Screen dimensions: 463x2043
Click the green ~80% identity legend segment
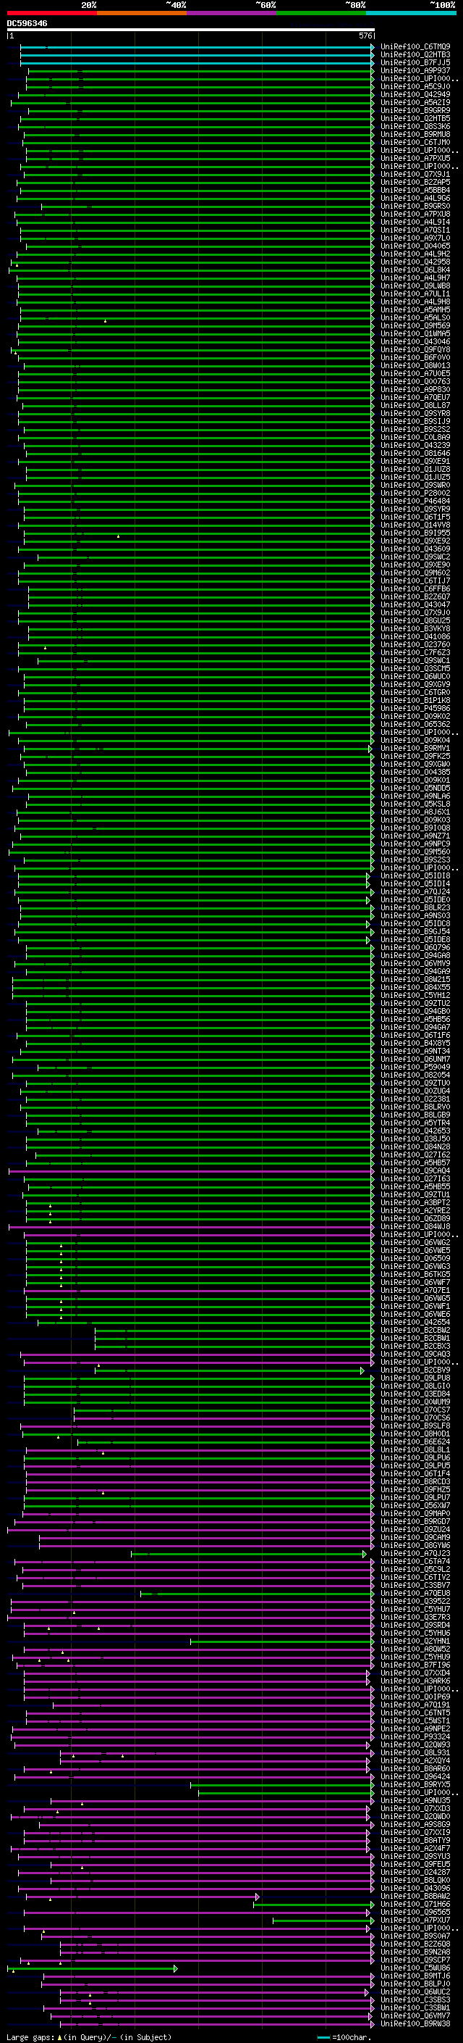(x=321, y=13)
